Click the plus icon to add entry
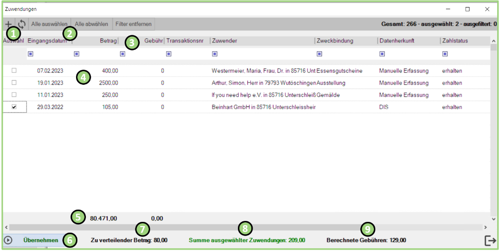Viewport: 500px width, 252px height. (x=8, y=24)
